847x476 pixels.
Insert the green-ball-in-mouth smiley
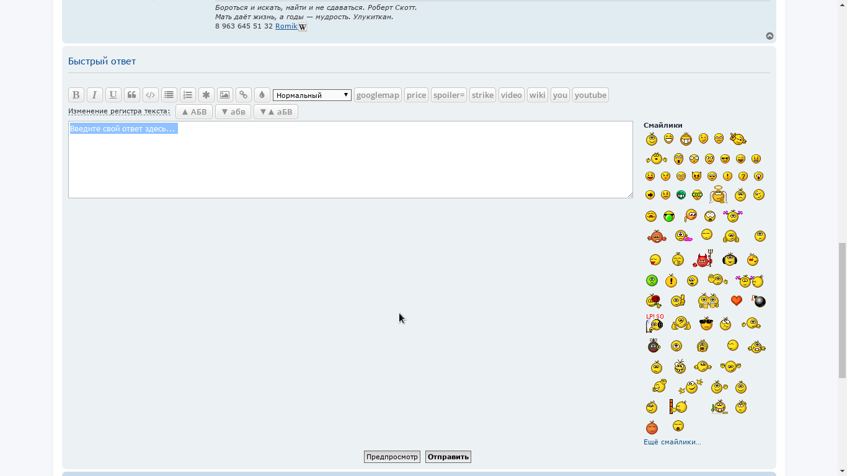point(668,216)
